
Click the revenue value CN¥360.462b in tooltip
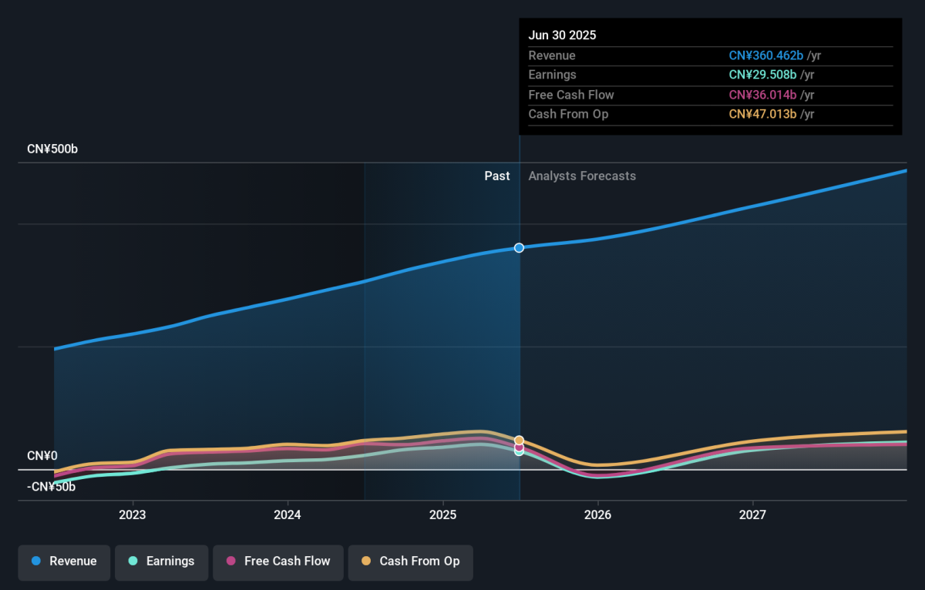pyautogui.click(x=767, y=56)
